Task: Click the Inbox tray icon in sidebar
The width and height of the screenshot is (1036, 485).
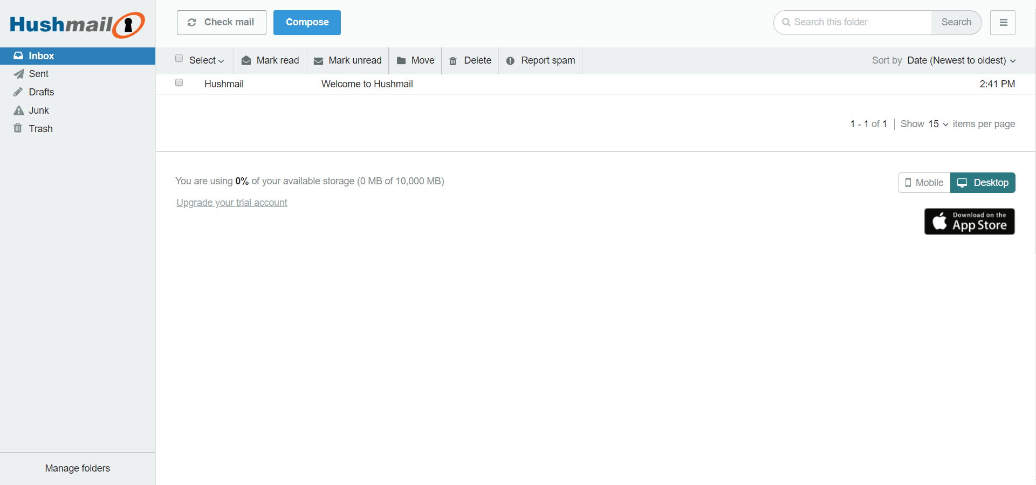Action: (18, 56)
